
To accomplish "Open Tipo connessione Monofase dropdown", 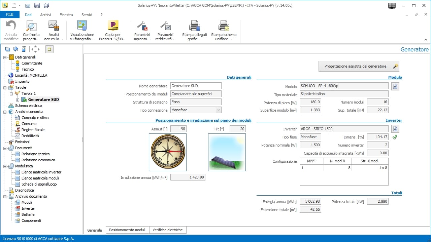I will coord(219,110).
